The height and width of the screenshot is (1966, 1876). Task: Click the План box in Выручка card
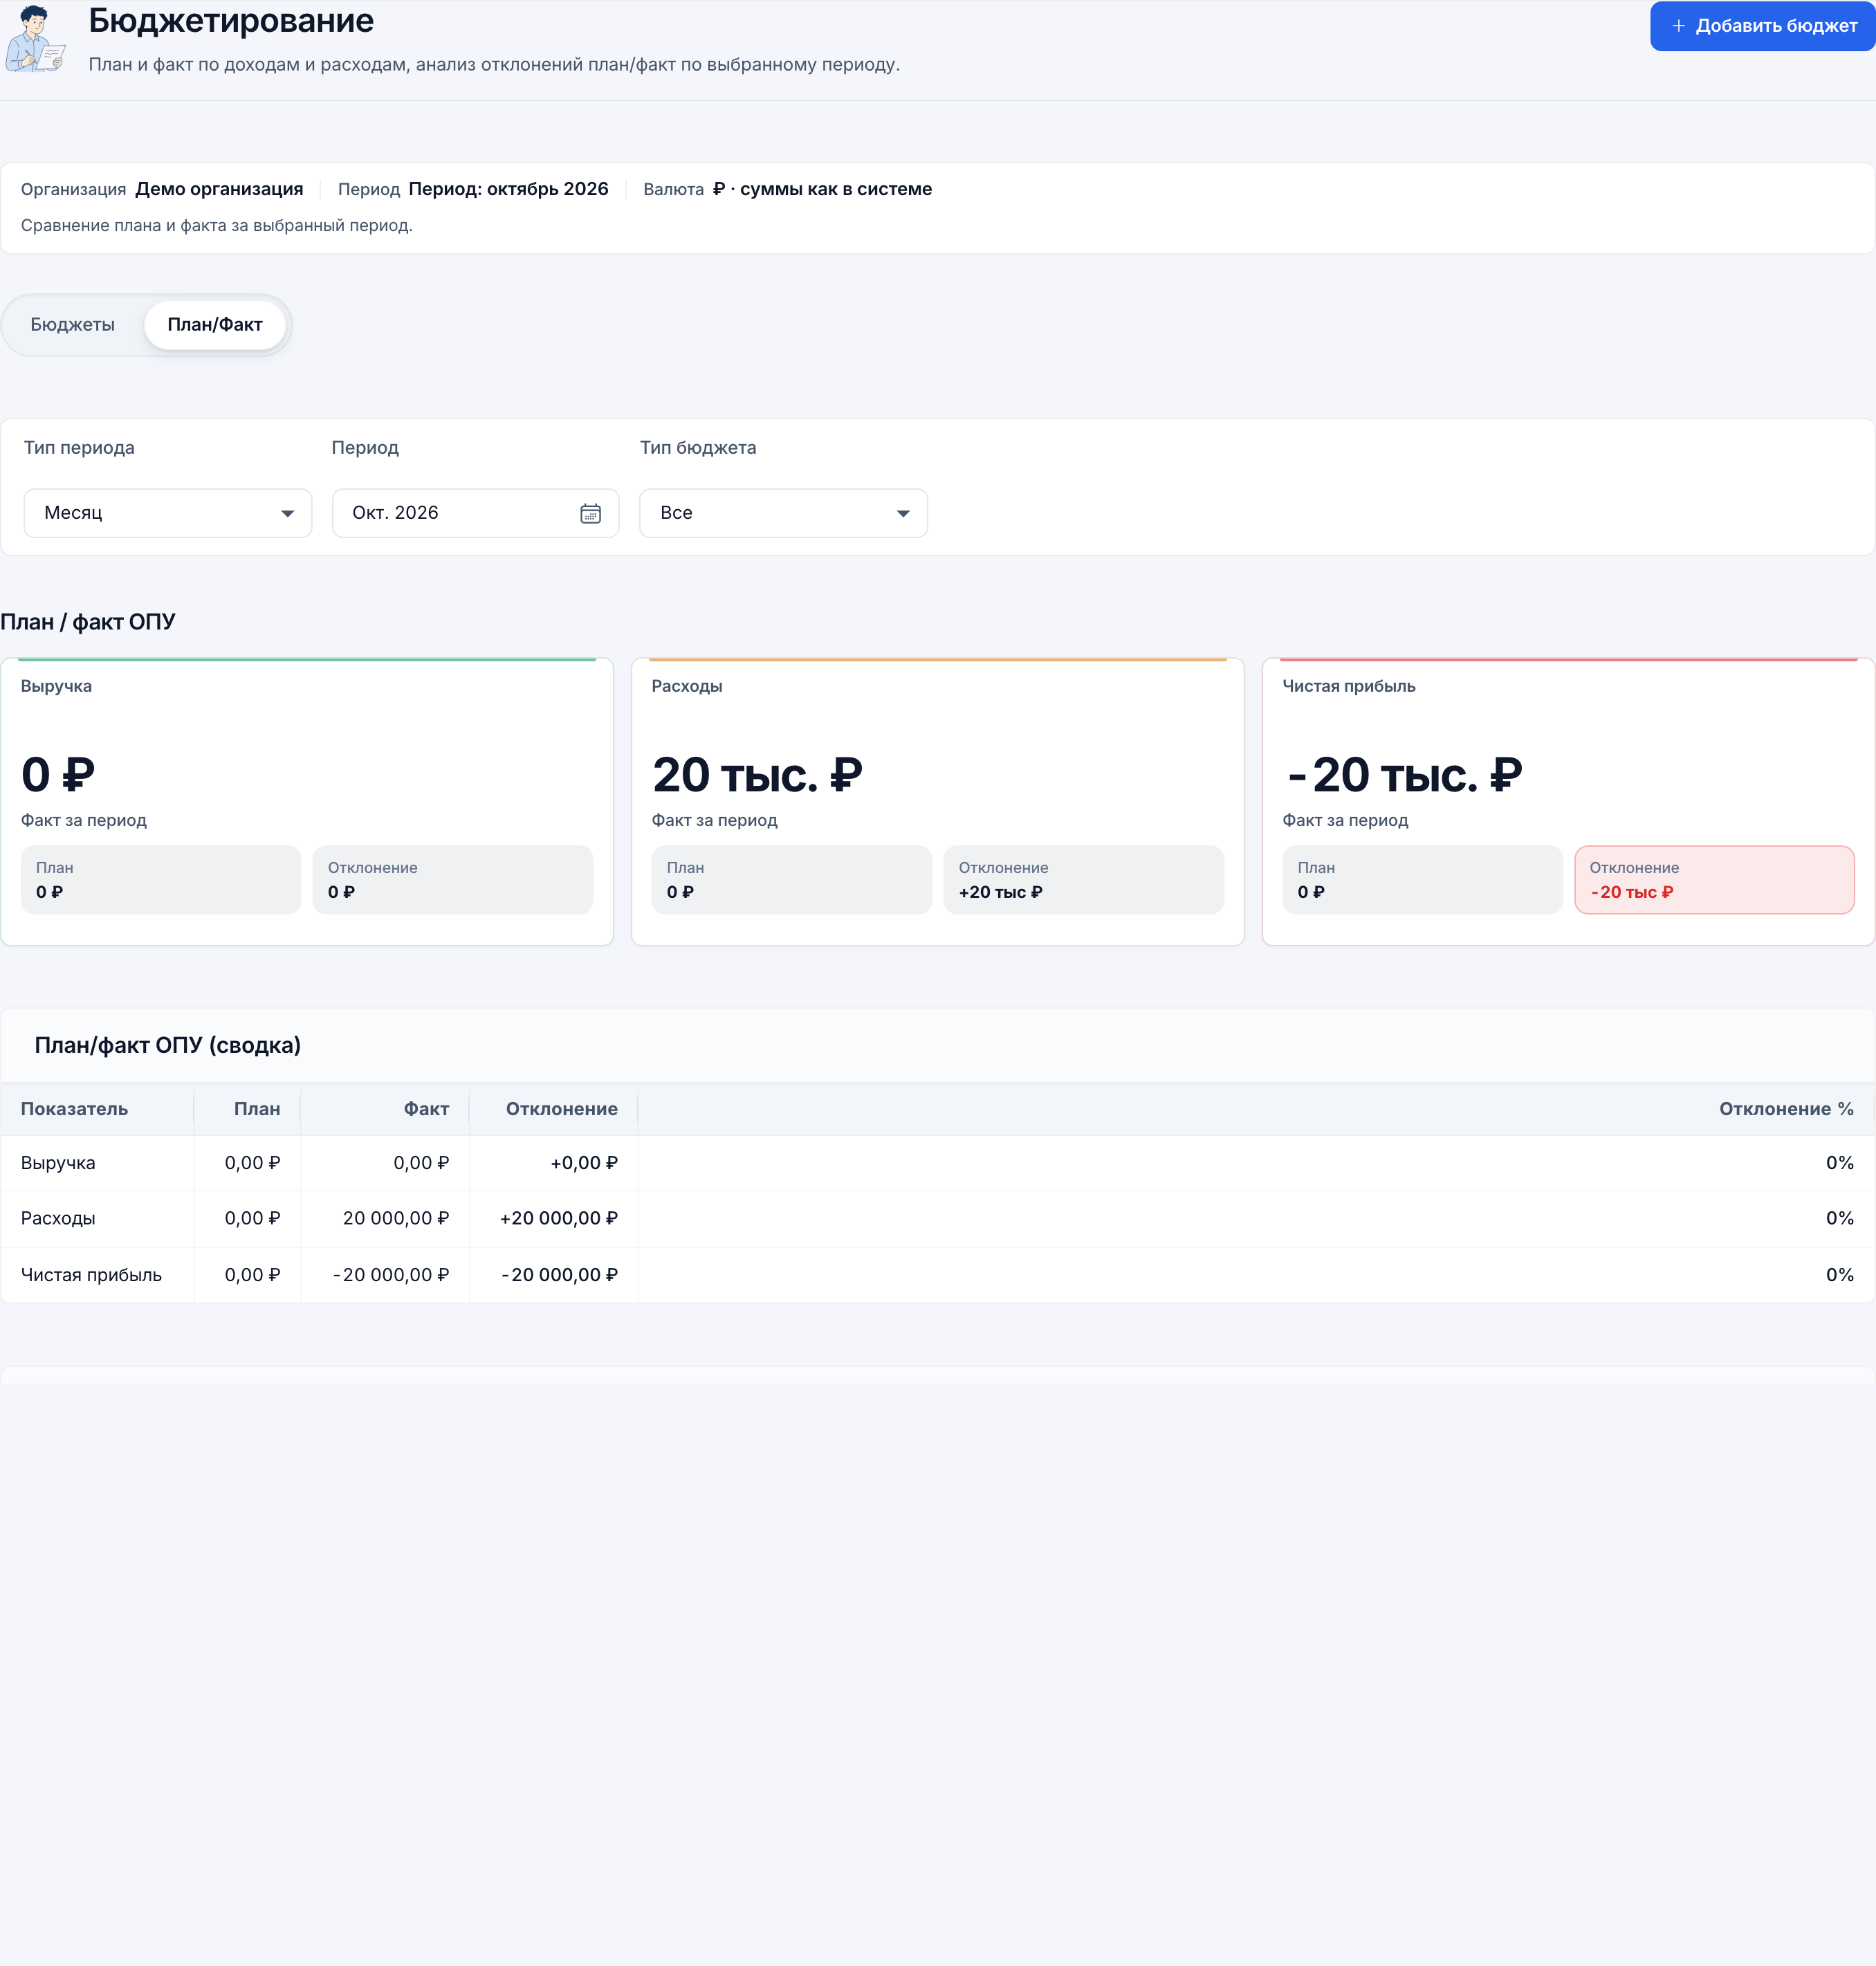coord(161,880)
